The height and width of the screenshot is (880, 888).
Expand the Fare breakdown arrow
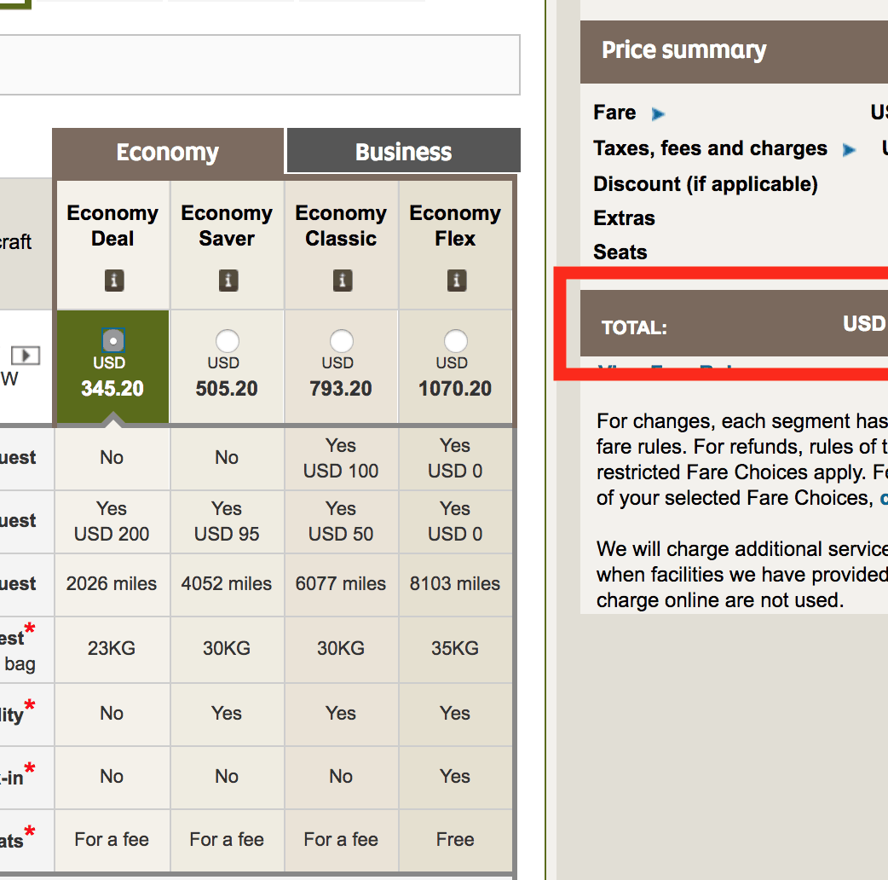tap(658, 113)
